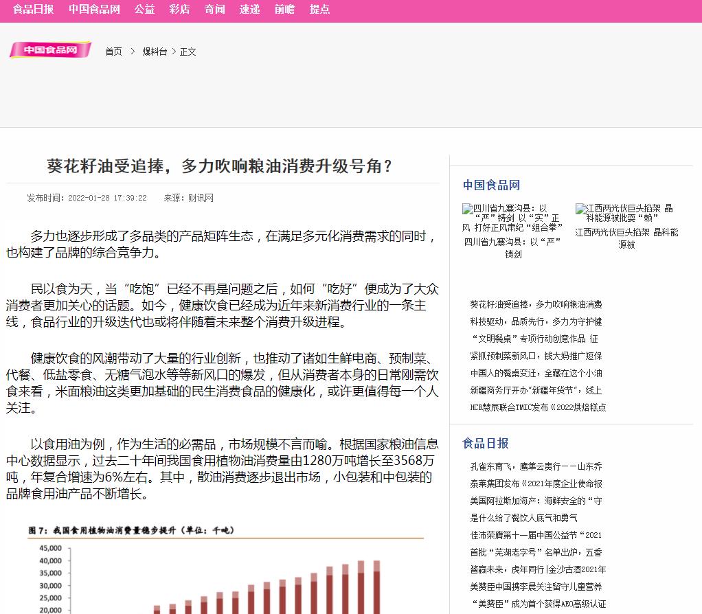Viewport: 702px width, 614px height.
Task: Open sidebar article “文明餐桌”专项行动创意作品 征
Action: [x=534, y=339]
